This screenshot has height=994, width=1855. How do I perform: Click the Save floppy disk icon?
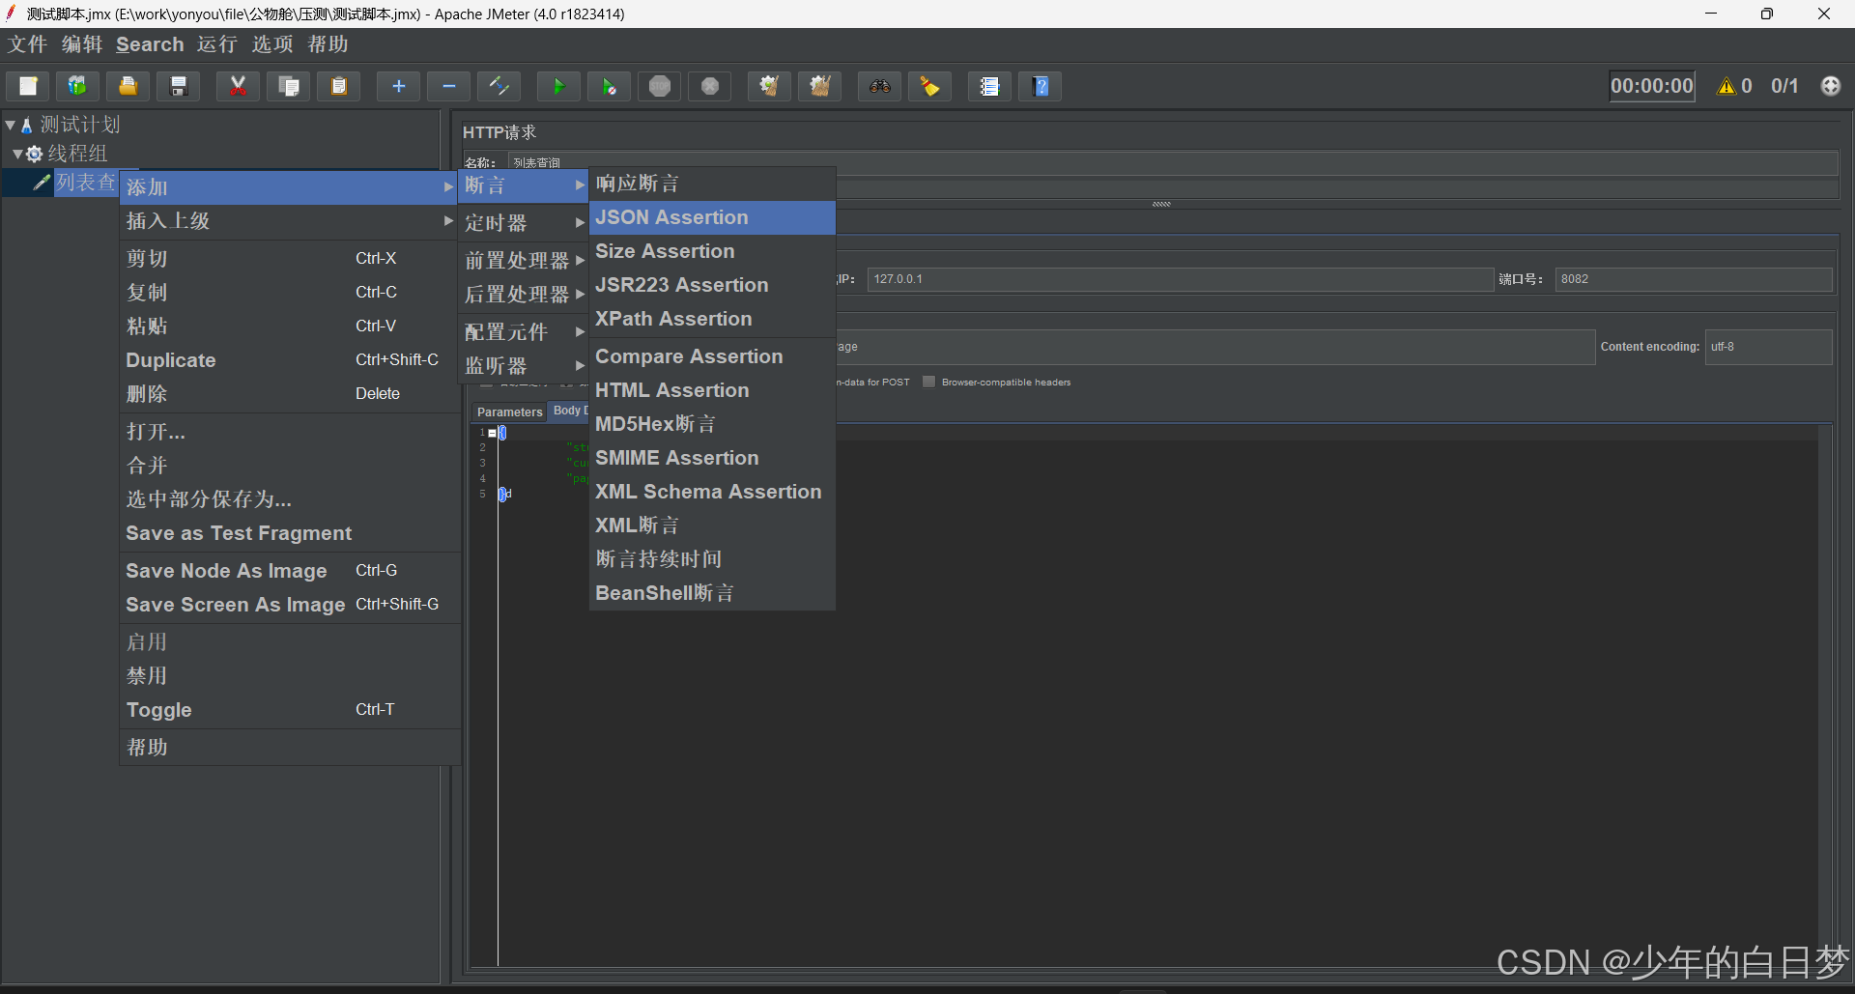coord(179,86)
